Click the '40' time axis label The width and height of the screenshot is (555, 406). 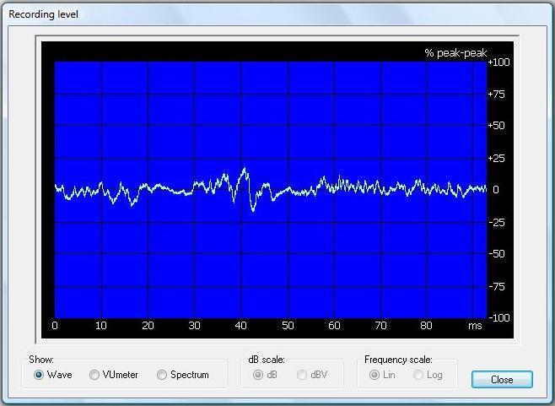coord(240,325)
